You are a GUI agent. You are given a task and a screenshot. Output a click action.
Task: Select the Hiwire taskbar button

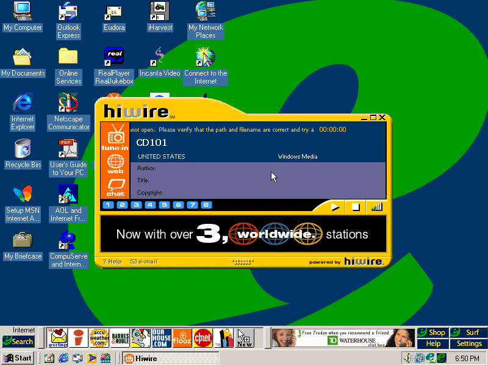coord(170,358)
